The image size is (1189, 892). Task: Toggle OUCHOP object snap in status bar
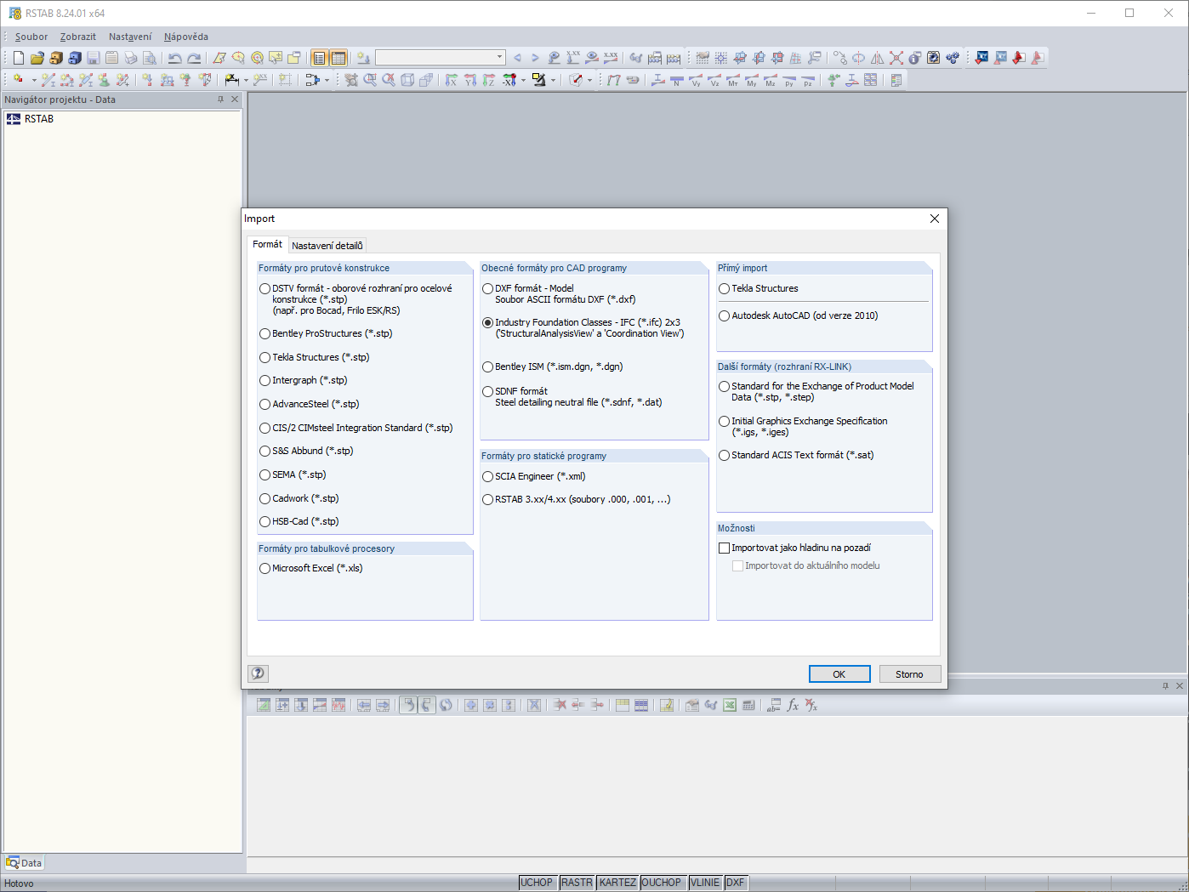pyautogui.click(x=662, y=883)
